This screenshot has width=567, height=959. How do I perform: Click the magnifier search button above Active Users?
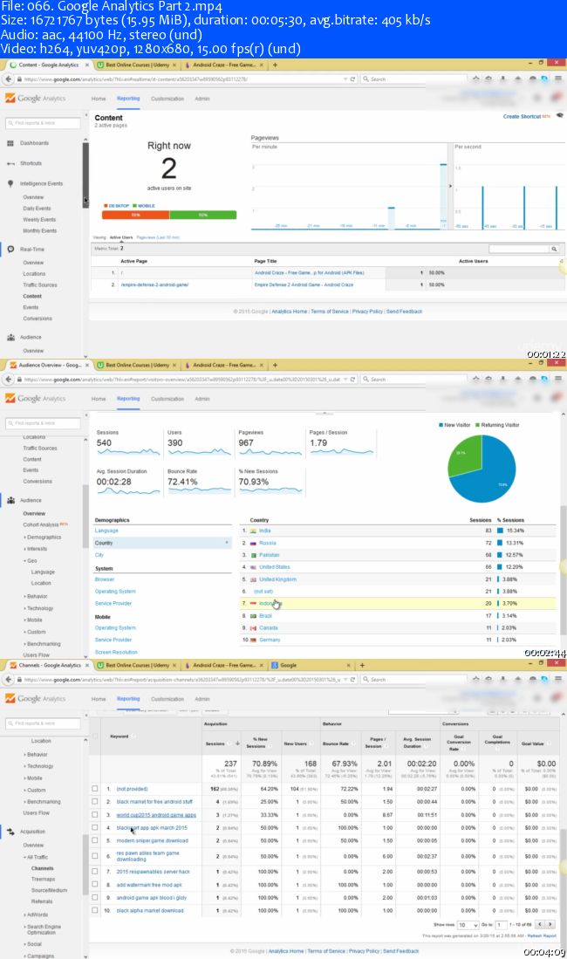click(554, 249)
